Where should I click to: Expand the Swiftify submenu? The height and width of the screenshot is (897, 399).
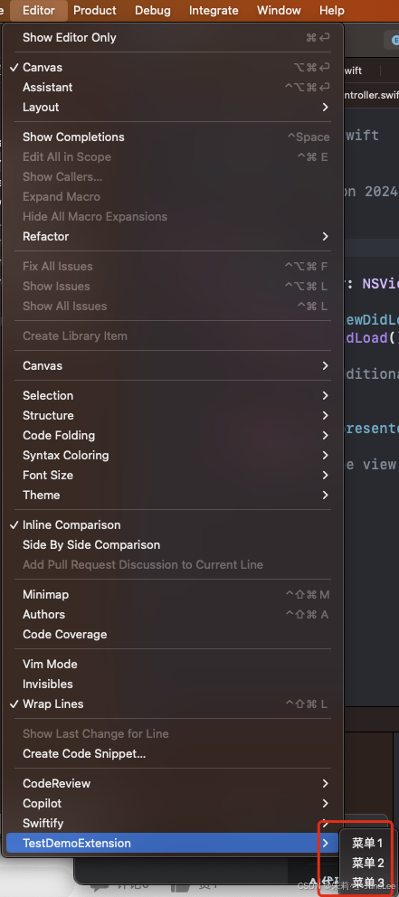click(x=173, y=824)
